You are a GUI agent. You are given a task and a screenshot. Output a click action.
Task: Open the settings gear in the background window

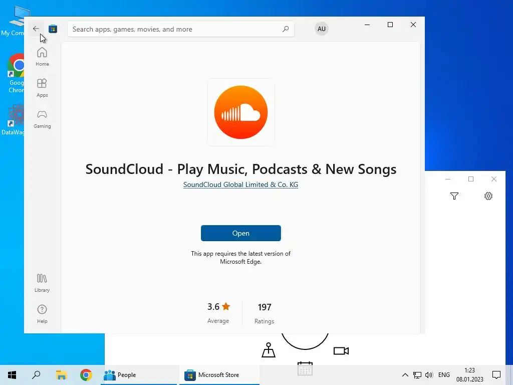488,196
